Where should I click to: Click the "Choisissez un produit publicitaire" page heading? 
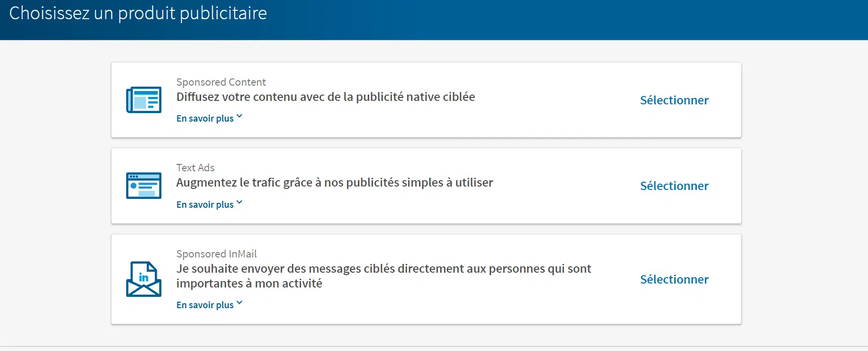click(x=138, y=13)
